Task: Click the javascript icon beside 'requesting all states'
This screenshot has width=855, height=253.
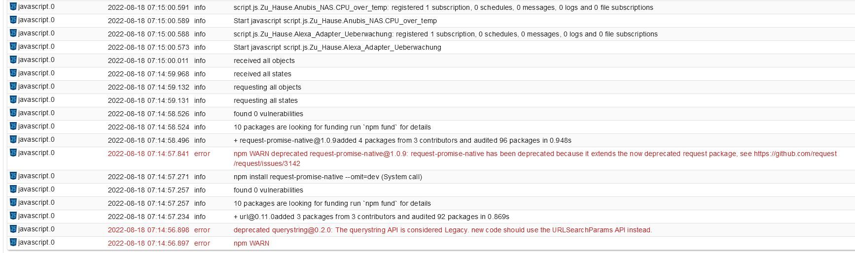Action: pyautogui.click(x=13, y=100)
